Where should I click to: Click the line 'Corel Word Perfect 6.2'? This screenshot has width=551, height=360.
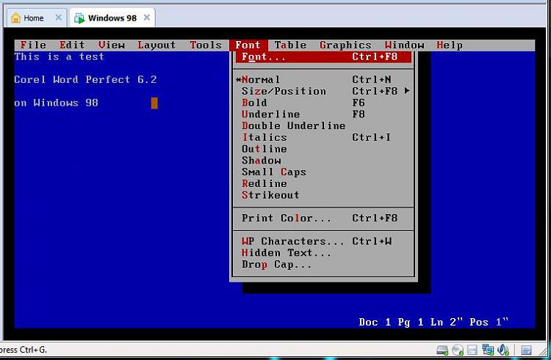tap(85, 80)
